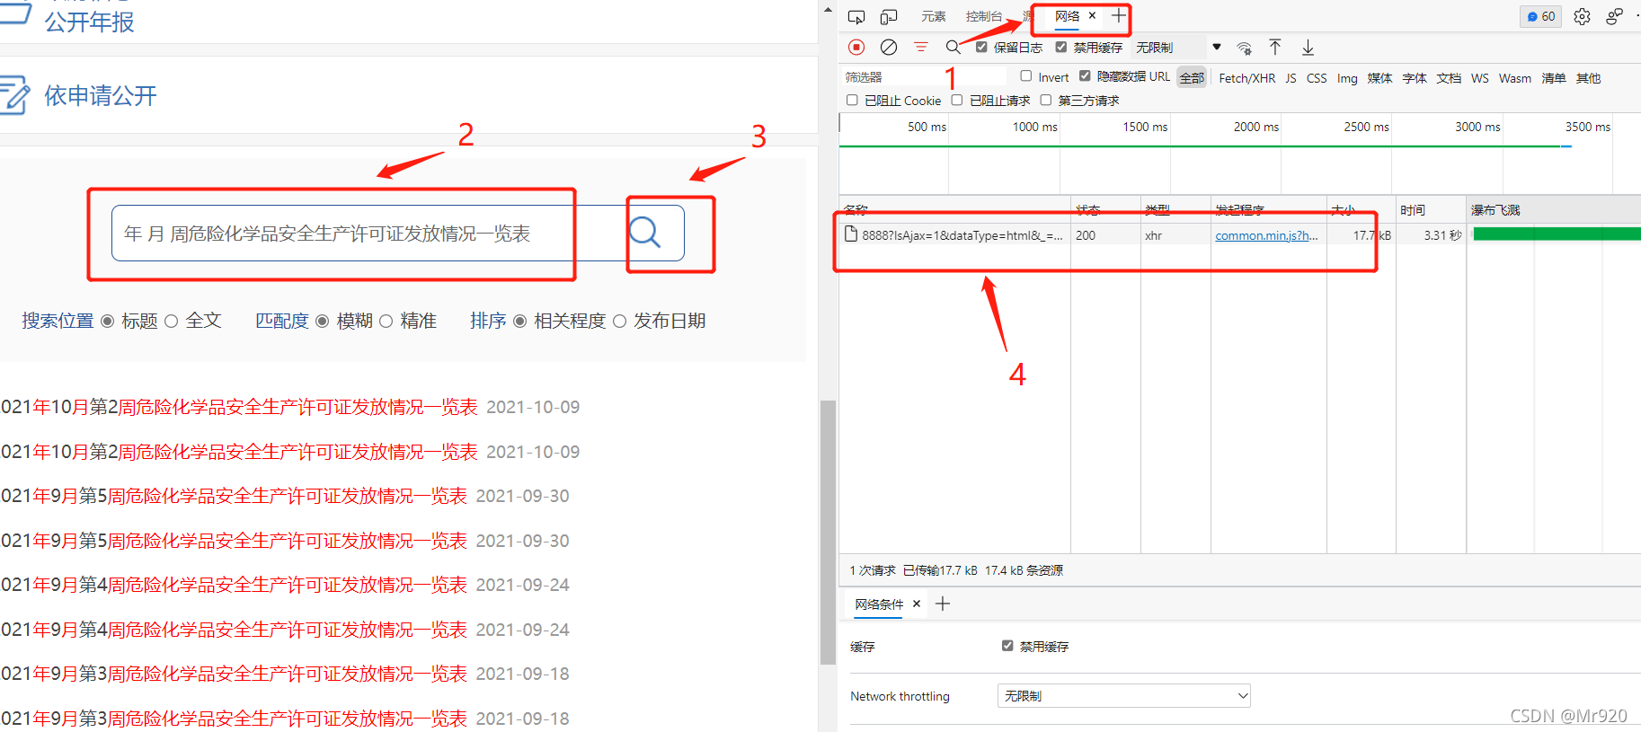The width and height of the screenshot is (1641, 732).
Task: Toggle device emulation icon in DevTools
Action: tap(889, 17)
